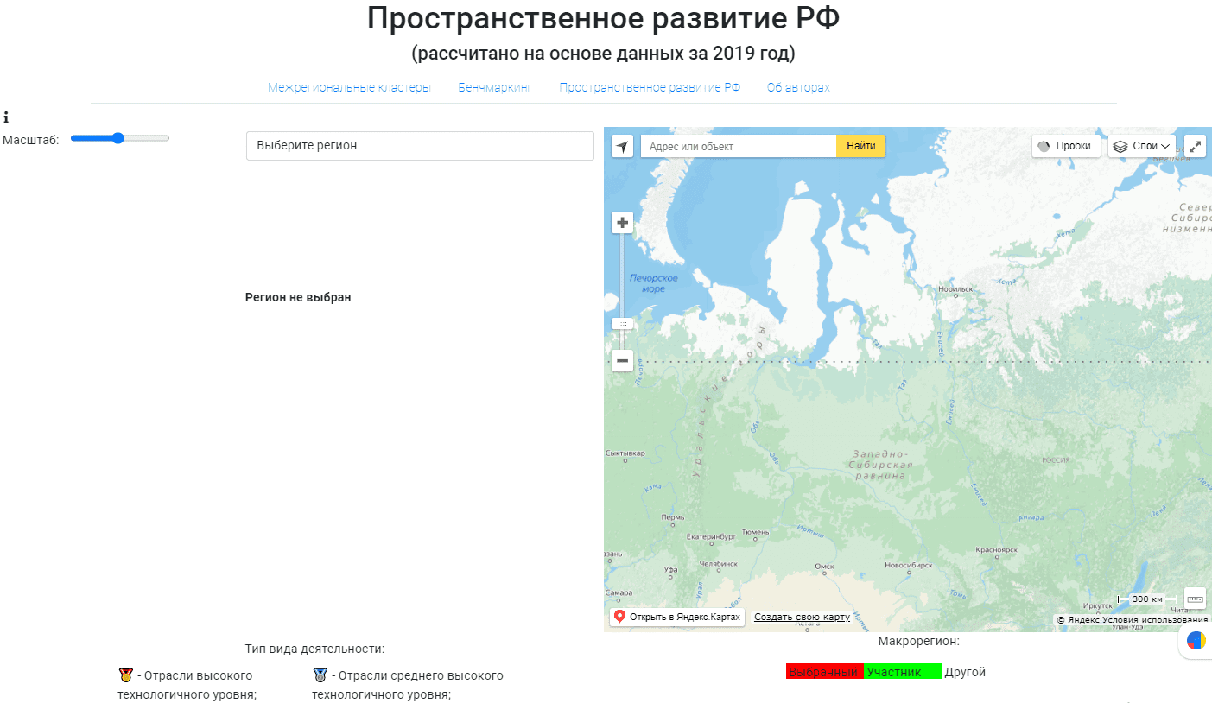1212x703 pixels.
Task: Click Открыть в Яндекс.Картах button
Action: point(677,617)
